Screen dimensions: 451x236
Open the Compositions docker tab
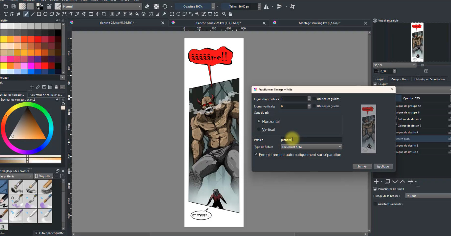pyautogui.click(x=400, y=79)
